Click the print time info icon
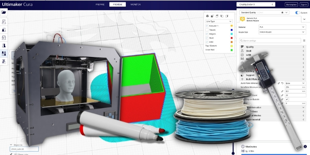This screenshot has width=310, height=155. point(243,147)
